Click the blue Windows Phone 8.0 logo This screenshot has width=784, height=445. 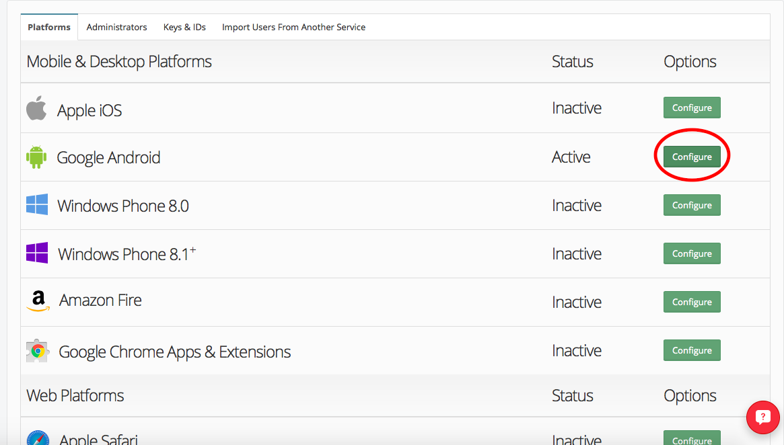[x=37, y=204]
